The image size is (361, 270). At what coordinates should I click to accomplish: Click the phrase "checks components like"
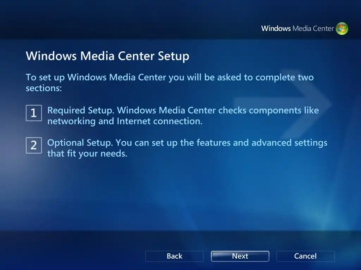[x=268, y=110]
